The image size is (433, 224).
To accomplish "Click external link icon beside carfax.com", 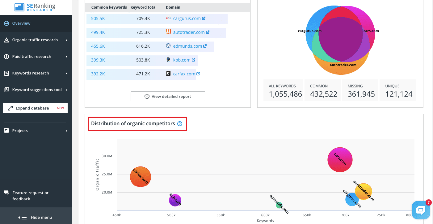I will 198,74.
